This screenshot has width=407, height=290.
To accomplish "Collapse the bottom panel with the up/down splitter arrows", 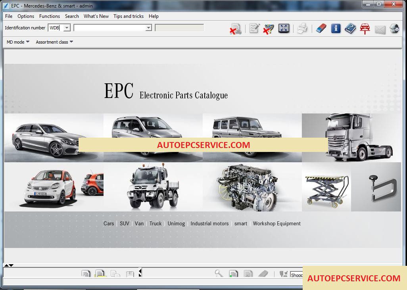I will click(x=9, y=265).
